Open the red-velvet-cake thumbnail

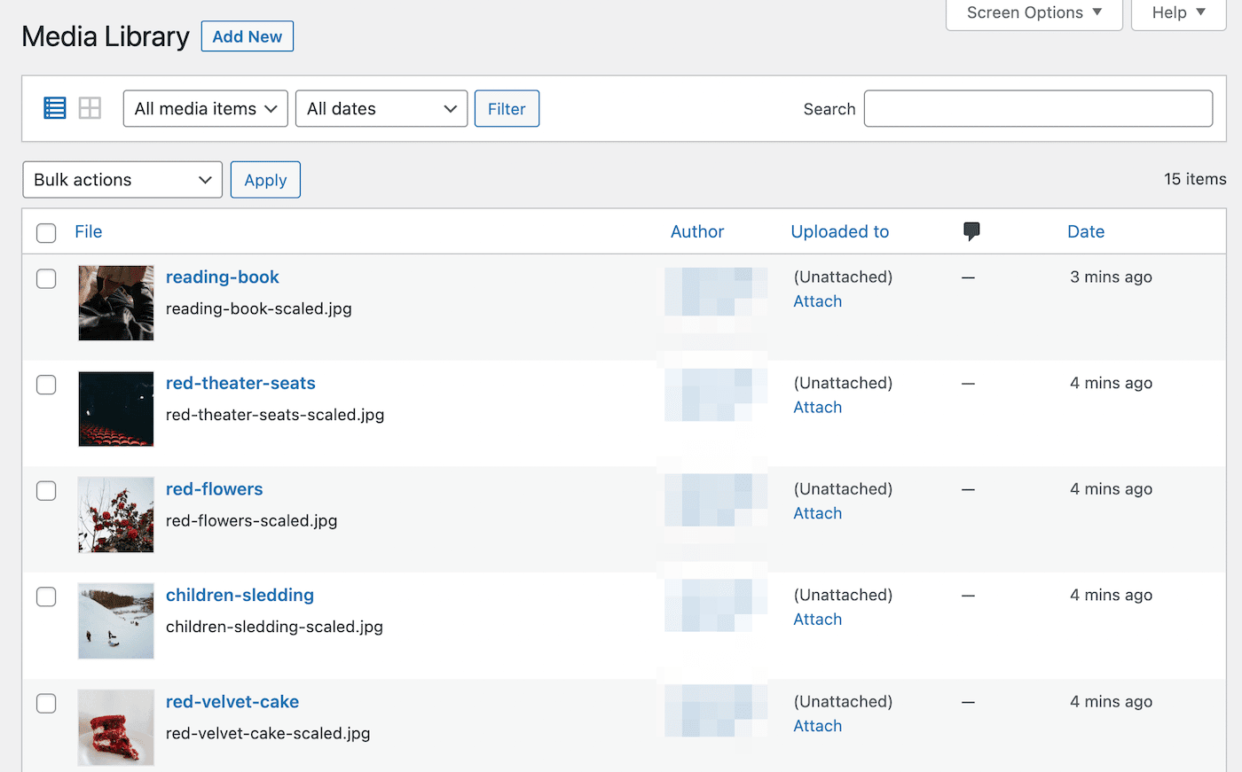(116, 727)
